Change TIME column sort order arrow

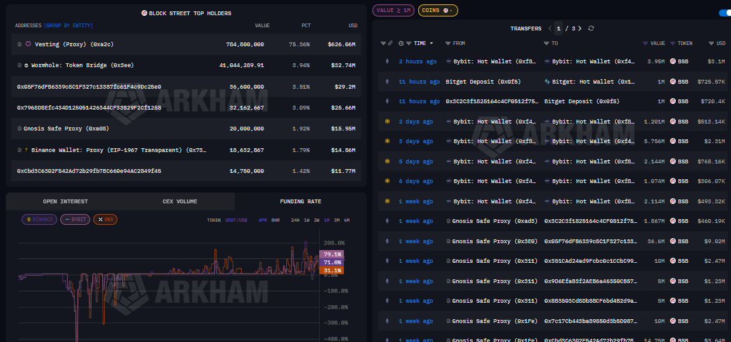(431, 43)
